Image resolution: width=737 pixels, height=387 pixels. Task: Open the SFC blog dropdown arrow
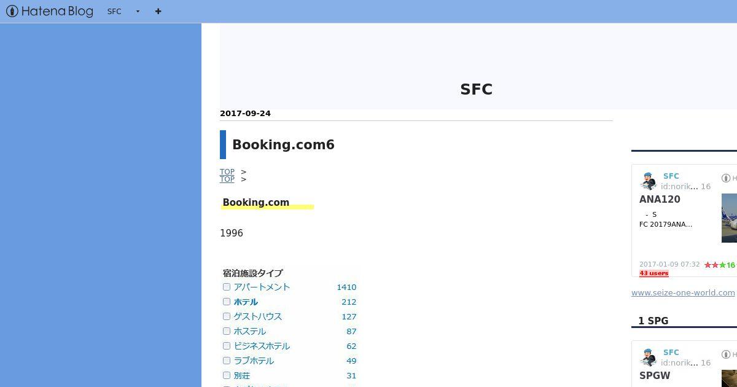(138, 12)
